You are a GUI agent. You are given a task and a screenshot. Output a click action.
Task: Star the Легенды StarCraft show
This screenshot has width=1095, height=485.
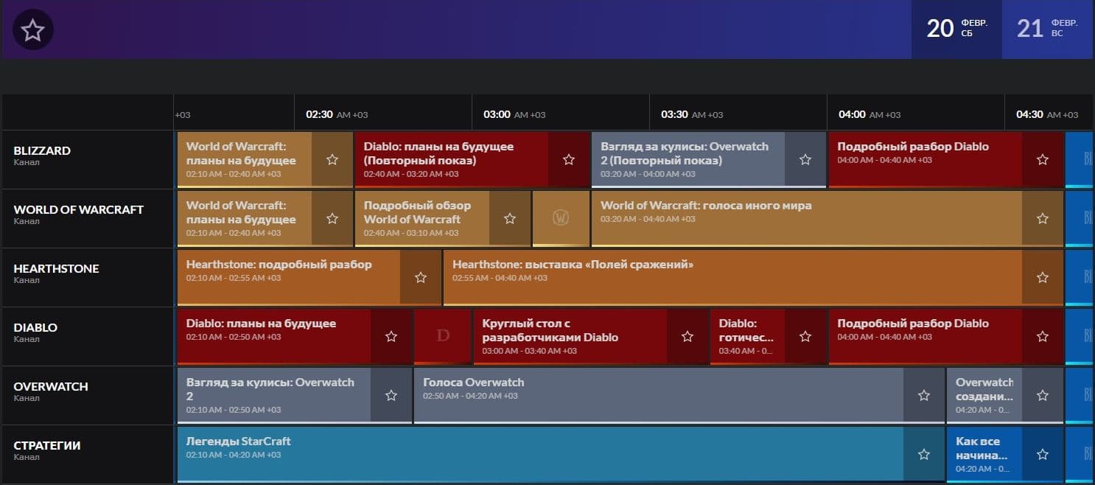pos(924,454)
